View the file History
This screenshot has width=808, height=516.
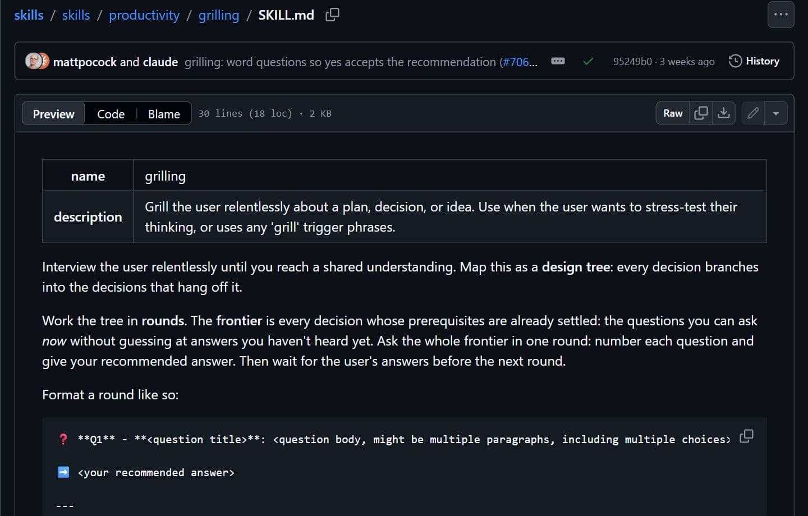(754, 61)
